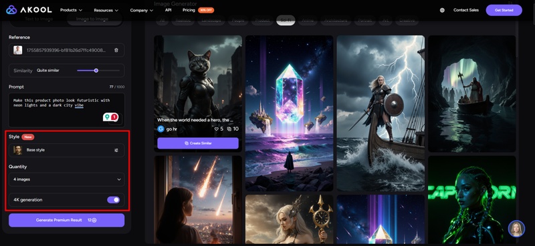This screenshot has height=246, width=535.
Task: Delete the reference image with trash icon
Action: tap(116, 51)
